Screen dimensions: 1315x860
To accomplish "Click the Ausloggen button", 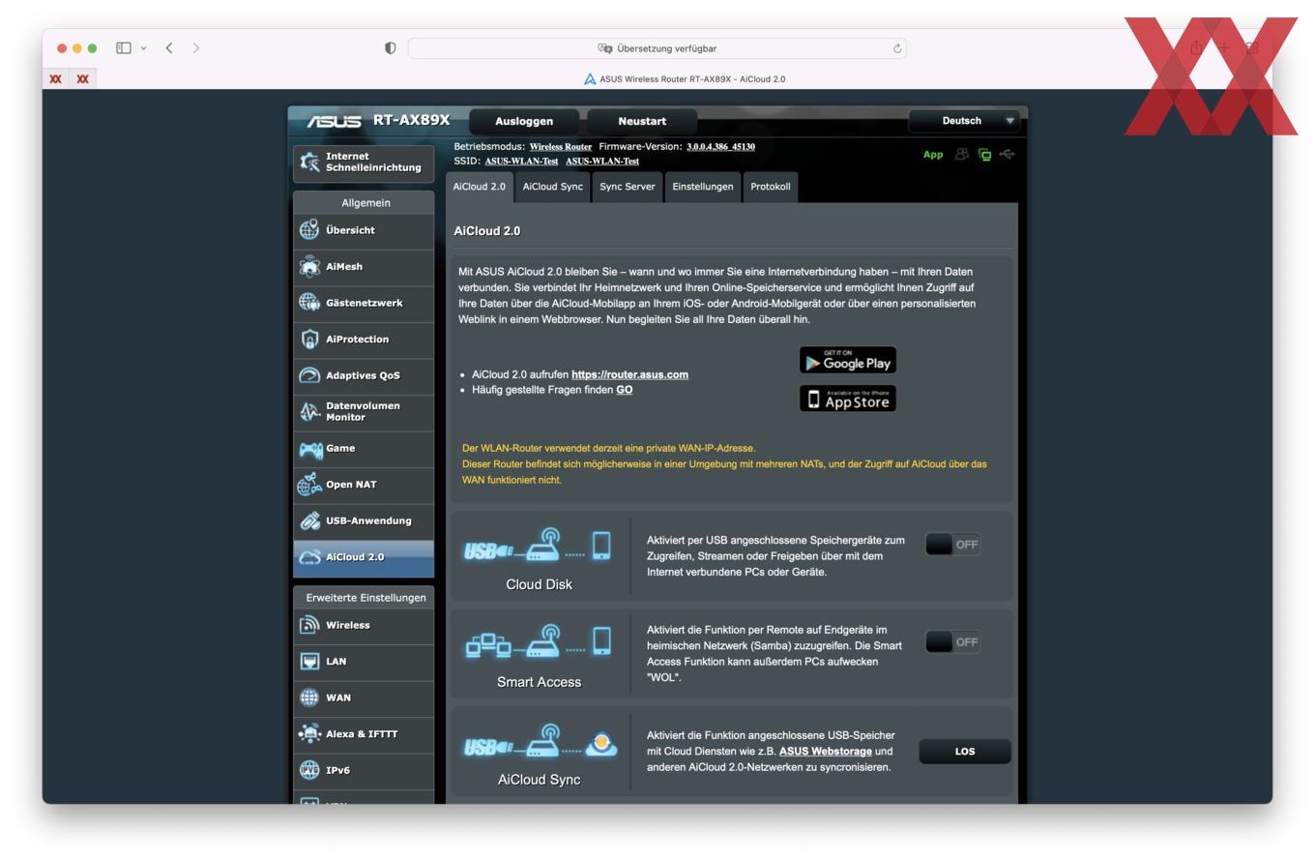I will tap(524, 121).
